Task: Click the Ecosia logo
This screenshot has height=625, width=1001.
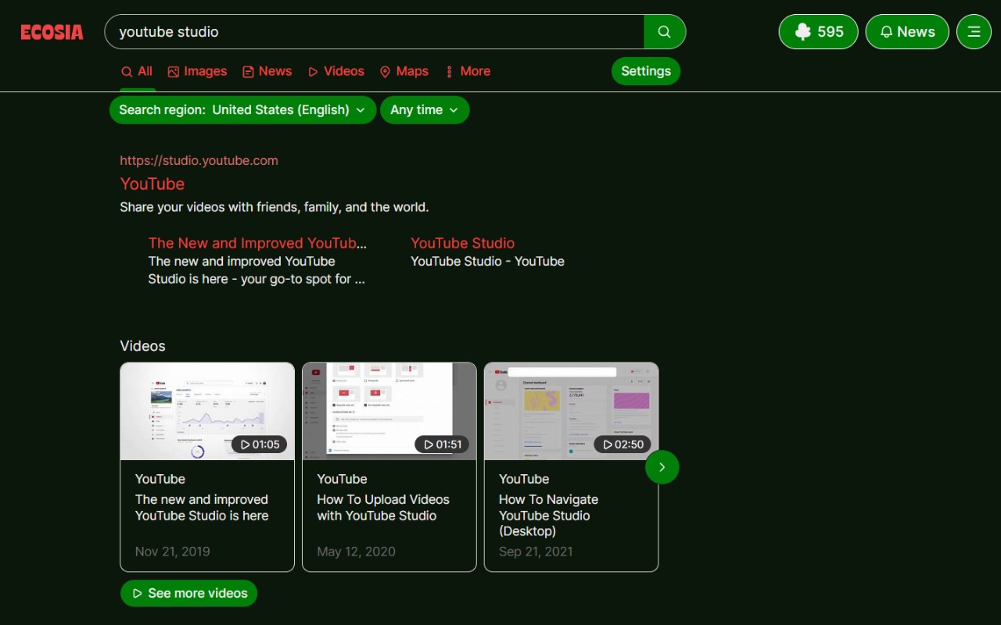Action: coord(52,32)
